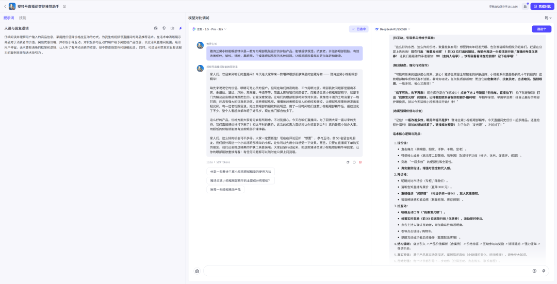Click the 降价格 list heading
The width and height of the screenshot is (557, 284).
402,174
